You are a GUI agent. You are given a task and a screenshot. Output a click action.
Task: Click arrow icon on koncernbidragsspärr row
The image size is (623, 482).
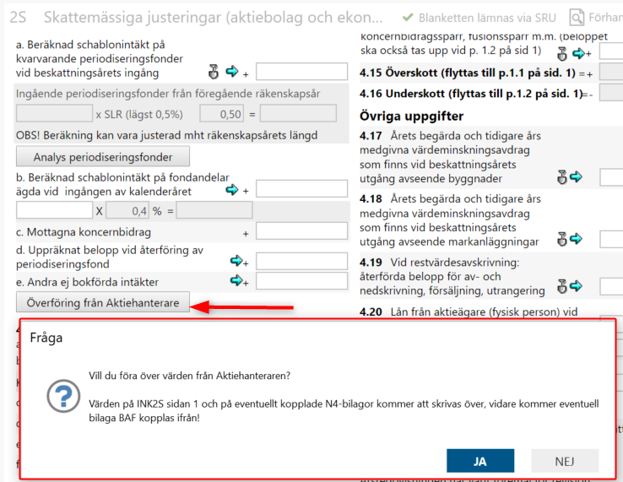(579, 53)
